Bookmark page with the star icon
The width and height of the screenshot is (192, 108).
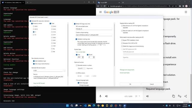coord(176,6)
